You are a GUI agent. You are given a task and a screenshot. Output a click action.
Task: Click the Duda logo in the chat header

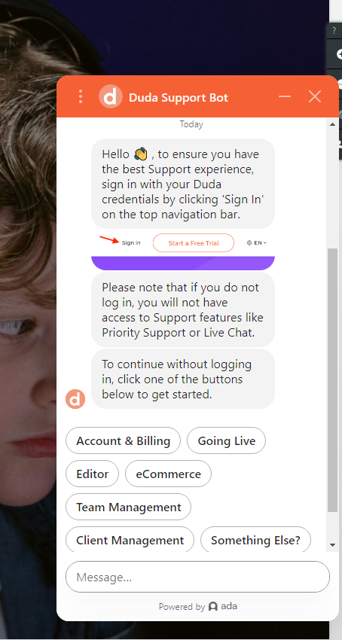pyautogui.click(x=110, y=96)
